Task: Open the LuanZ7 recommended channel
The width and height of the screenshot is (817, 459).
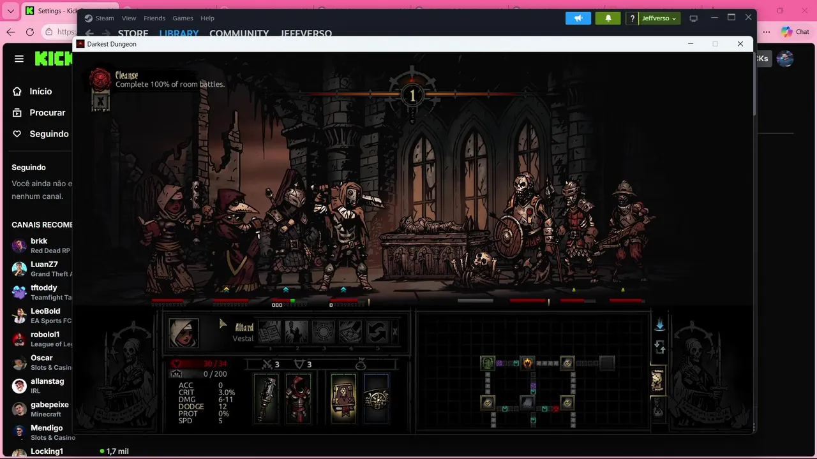Action: (40, 269)
